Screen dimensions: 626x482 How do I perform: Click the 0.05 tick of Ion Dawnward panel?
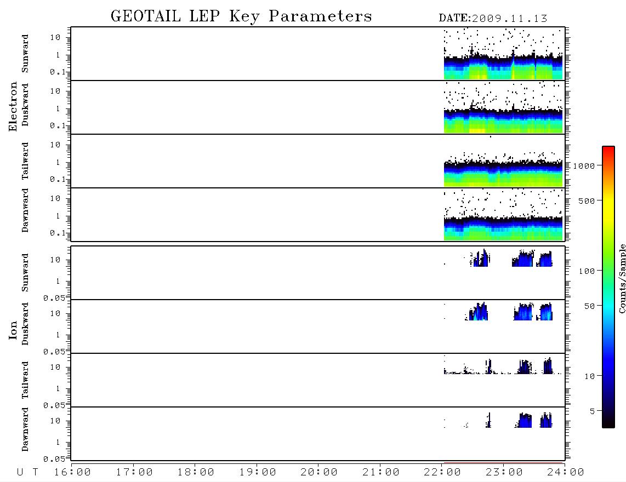coord(54,459)
